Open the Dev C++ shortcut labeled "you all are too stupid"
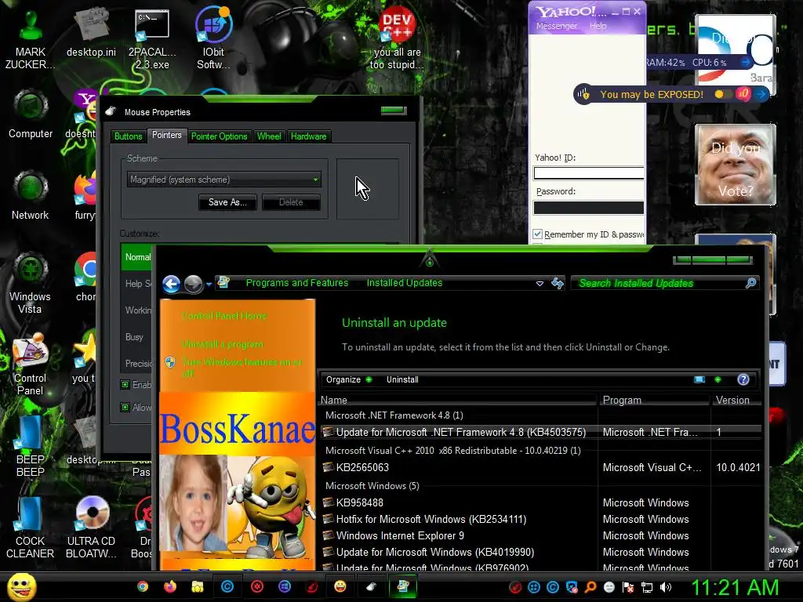The image size is (803, 602). tap(397, 39)
